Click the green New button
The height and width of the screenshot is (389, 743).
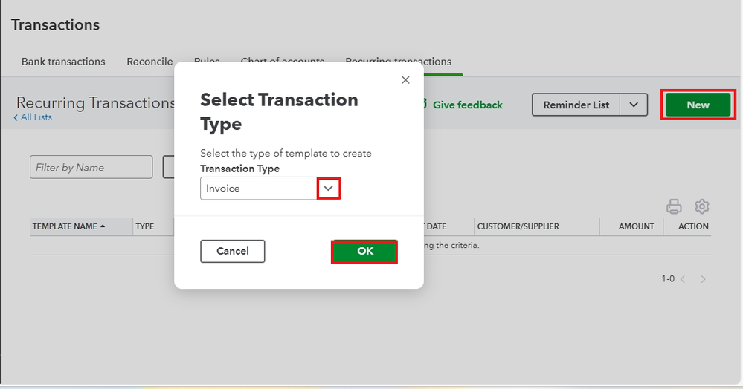coord(698,105)
